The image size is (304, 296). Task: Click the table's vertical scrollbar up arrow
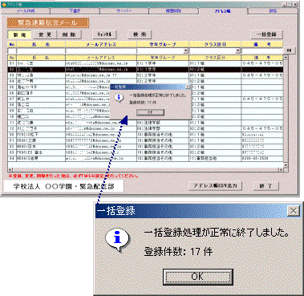[286, 57]
